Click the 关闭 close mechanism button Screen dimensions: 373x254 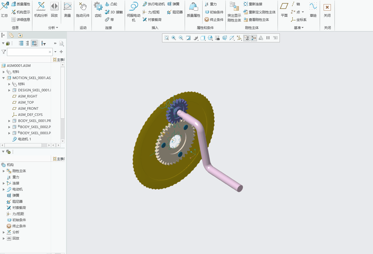click(327, 10)
